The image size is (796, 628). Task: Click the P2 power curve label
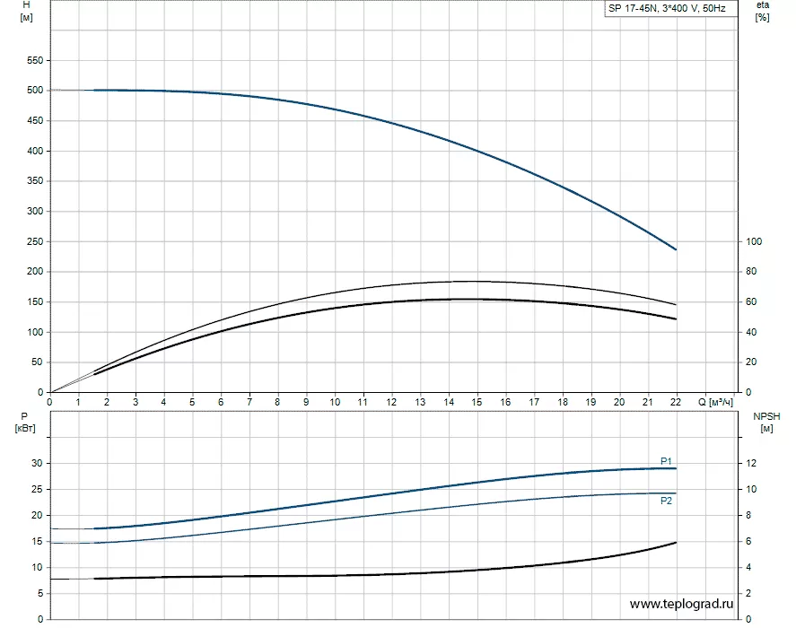click(x=666, y=501)
